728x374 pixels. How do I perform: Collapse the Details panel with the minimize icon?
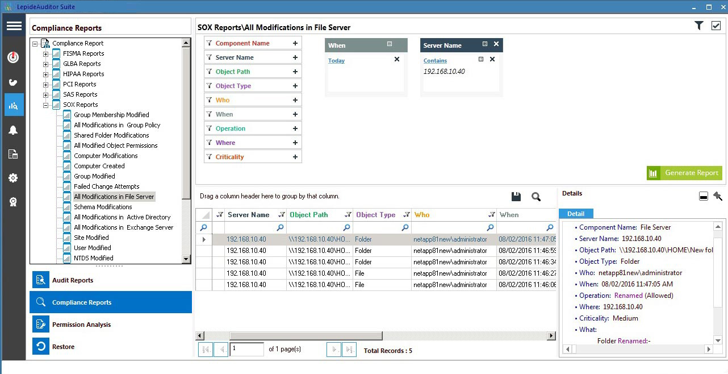[x=702, y=196]
